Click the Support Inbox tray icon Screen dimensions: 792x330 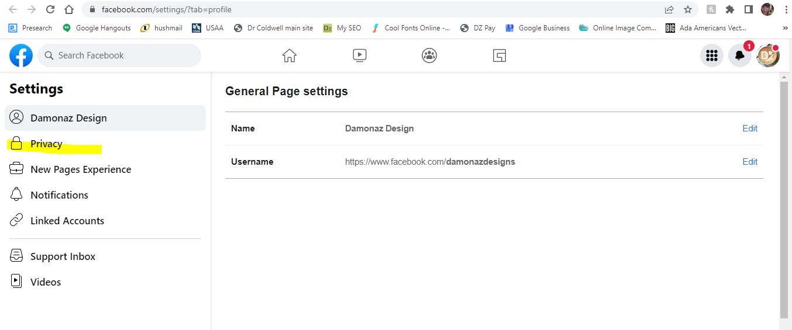16,256
